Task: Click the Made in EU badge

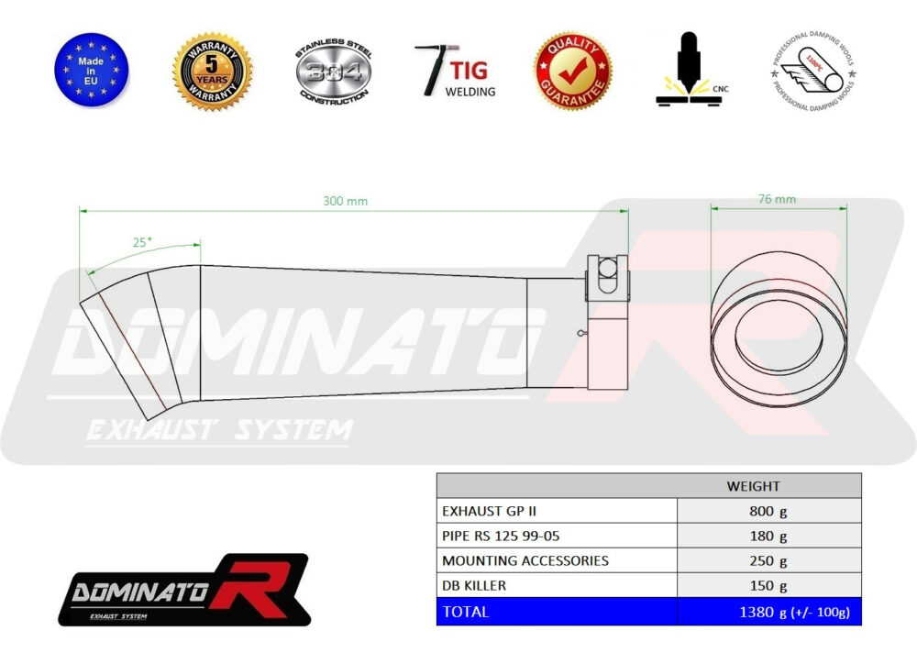Action: pyautogui.click(x=92, y=71)
